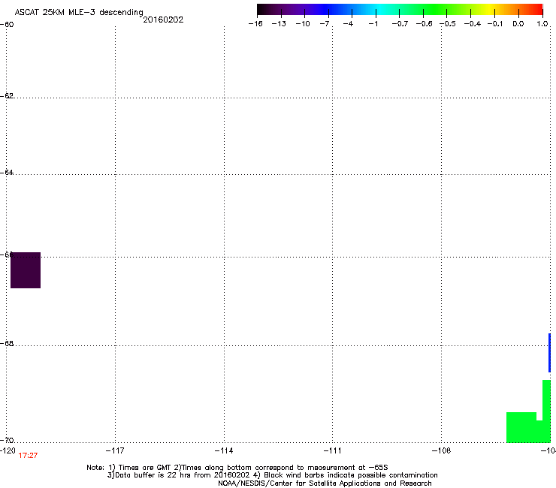The image size is (556, 488).
Task: Click the -117 longitude axis label
Action: [115, 450]
